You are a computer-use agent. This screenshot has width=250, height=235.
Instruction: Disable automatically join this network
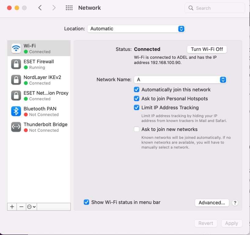pyautogui.click(x=136, y=90)
